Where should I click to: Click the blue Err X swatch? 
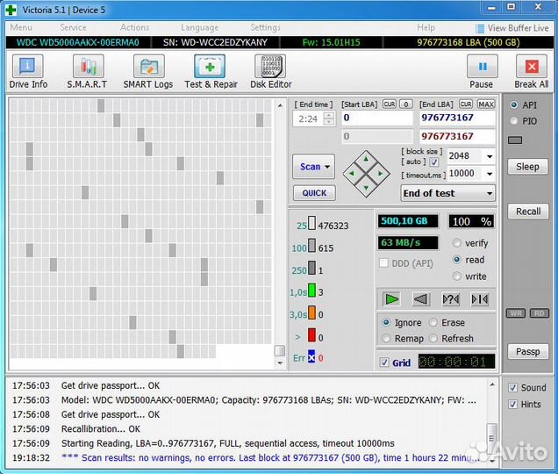[x=311, y=356]
